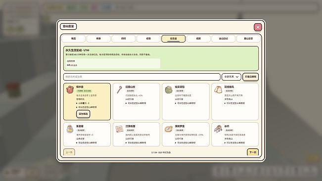Open the second tab next to 概览
This screenshot has width=322, height=181.
[98, 39]
